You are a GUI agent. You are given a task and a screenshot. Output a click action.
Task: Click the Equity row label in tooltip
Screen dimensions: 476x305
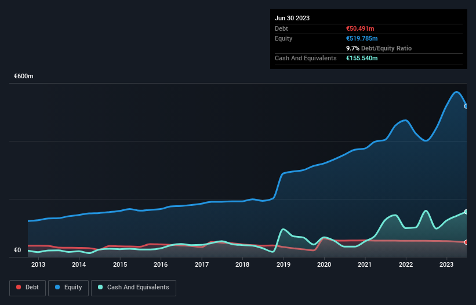click(284, 38)
